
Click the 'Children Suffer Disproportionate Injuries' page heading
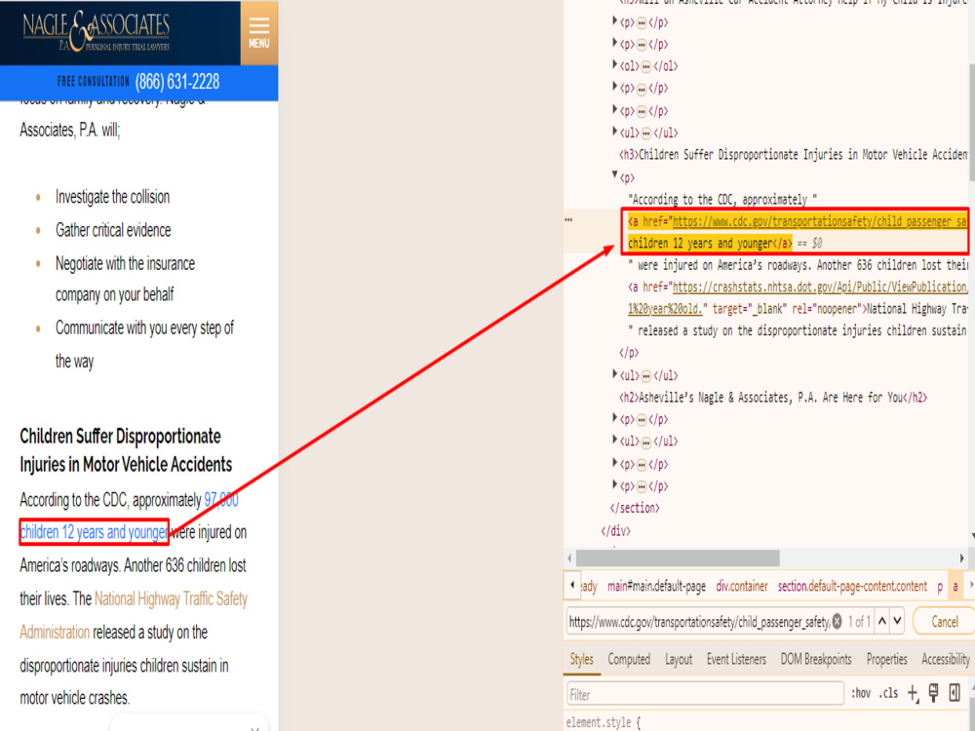[x=126, y=450]
